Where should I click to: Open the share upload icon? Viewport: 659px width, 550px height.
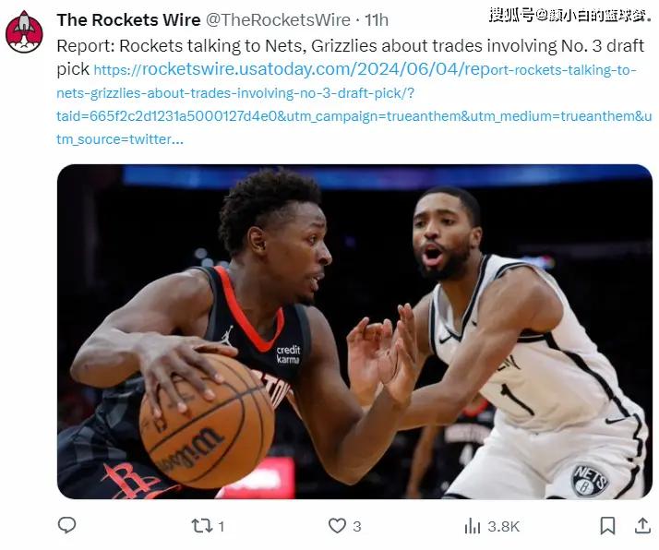(642, 526)
